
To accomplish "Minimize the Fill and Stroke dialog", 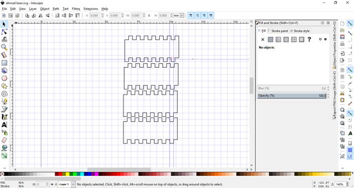I will click(x=322, y=22).
